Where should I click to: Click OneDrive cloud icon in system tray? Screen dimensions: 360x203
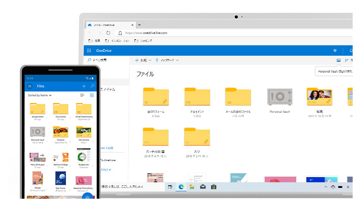[333, 187]
